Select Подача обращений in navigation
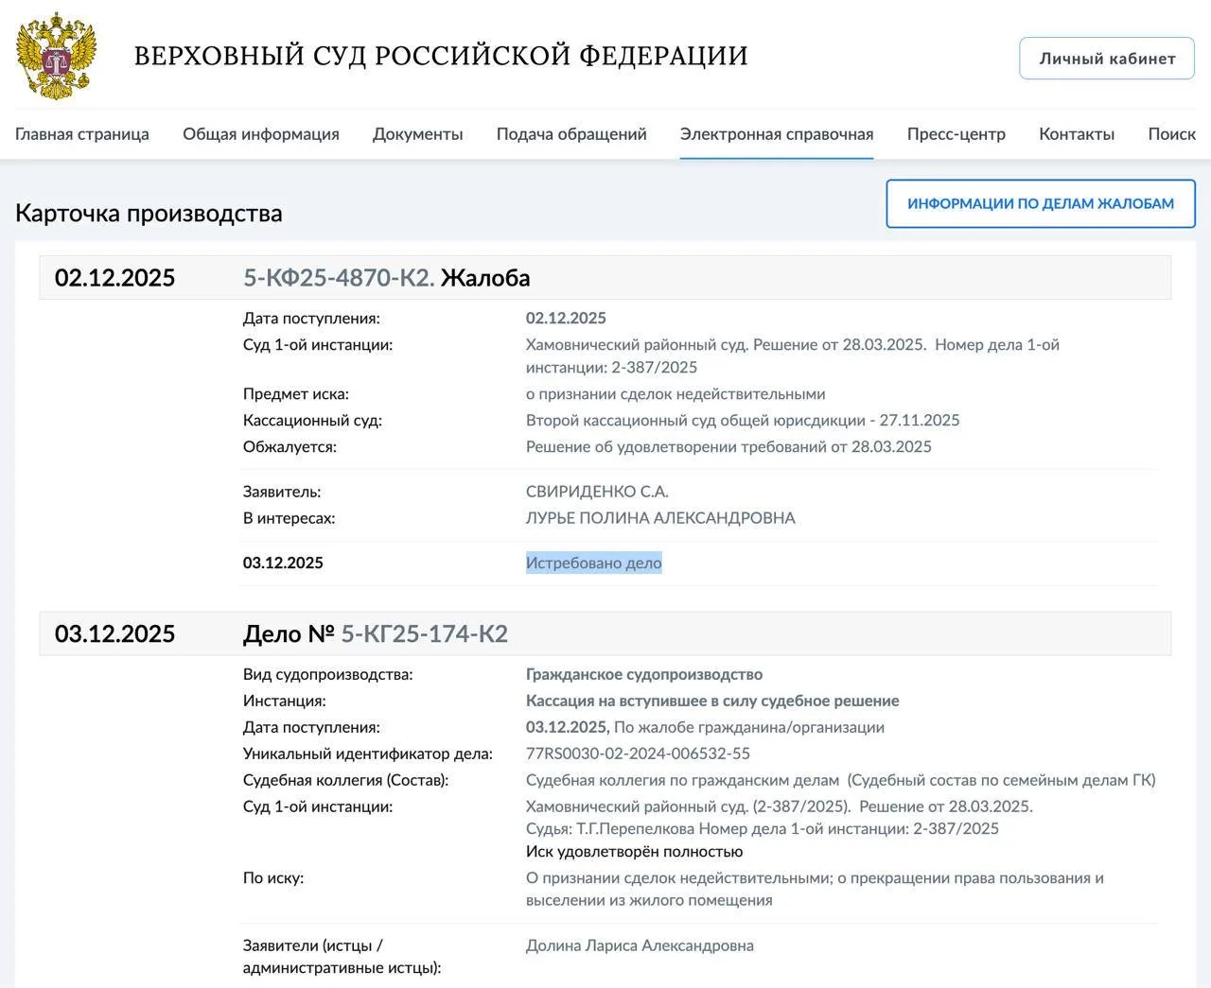The width and height of the screenshot is (1211, 988). pyautogui.click(x=571, y=134)
